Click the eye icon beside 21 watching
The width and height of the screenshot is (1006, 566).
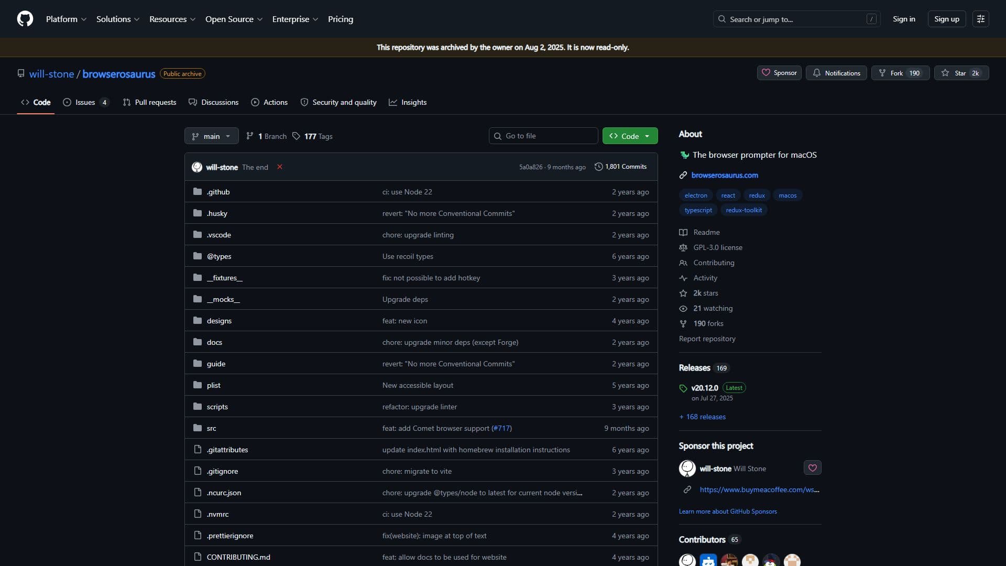683,308
